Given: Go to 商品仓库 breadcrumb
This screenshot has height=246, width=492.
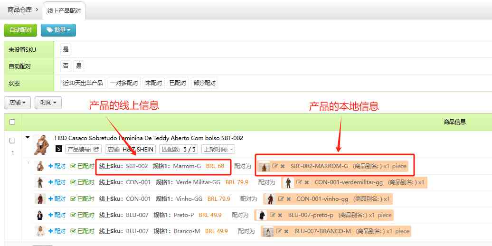Looking at the screenshot, I should click(20, 9).
